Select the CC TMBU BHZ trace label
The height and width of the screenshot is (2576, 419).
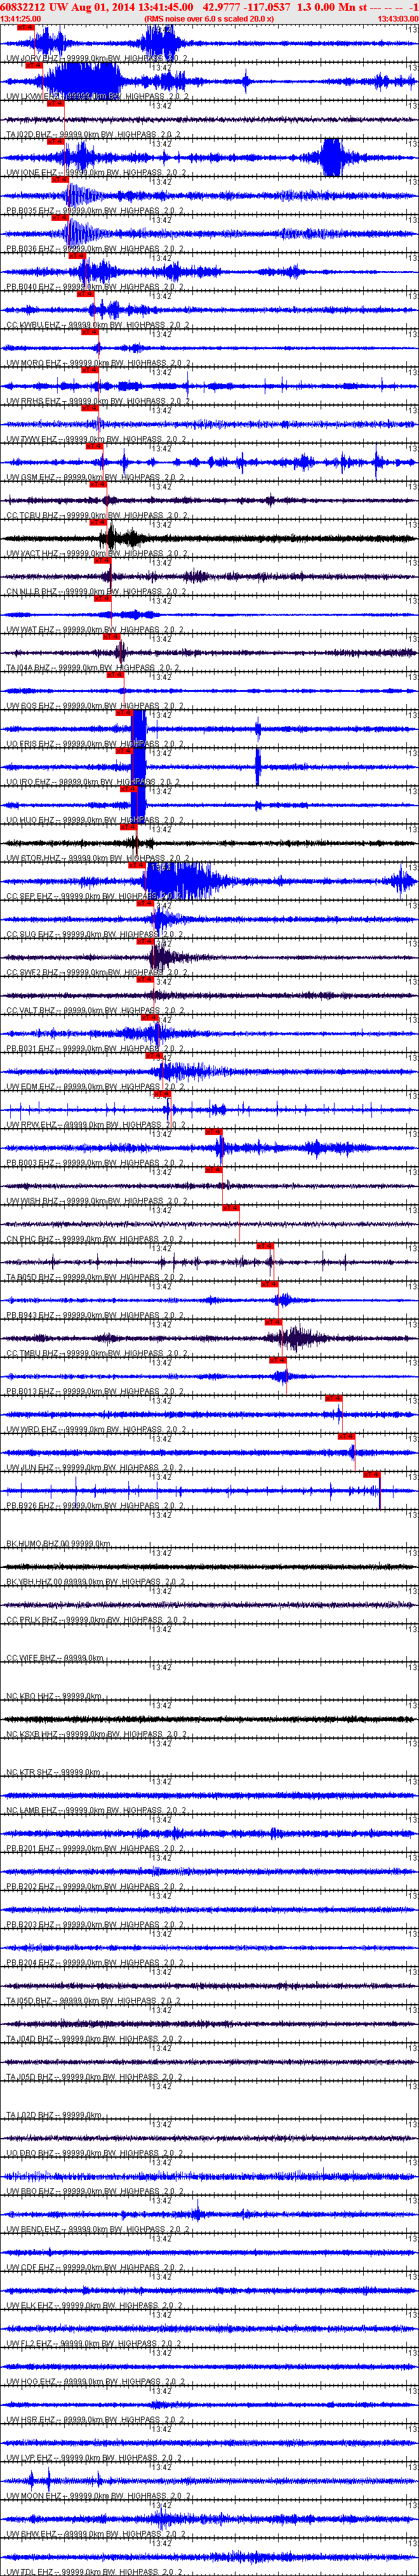(x=97, y=1353)
